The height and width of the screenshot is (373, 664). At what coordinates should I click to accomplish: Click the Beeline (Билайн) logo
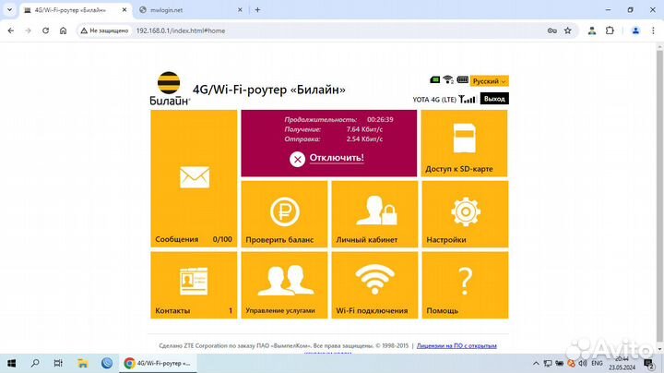(x=170, y=89)
